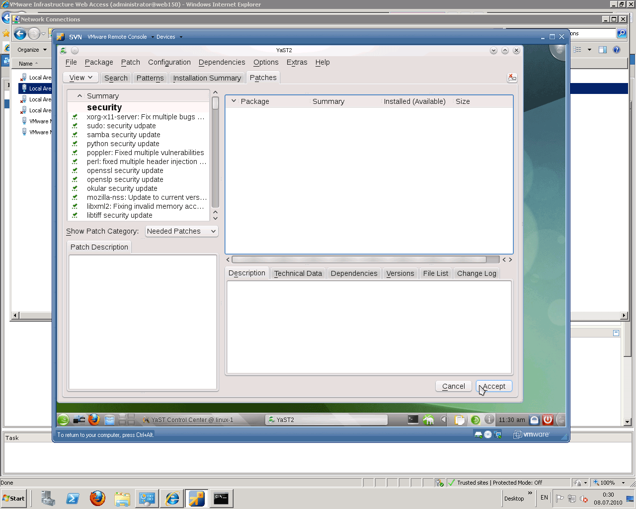636x509 pixels.
Task: Open Windows Explorer folder from the Windows taskbar
Action: click(x=122, y=498)
